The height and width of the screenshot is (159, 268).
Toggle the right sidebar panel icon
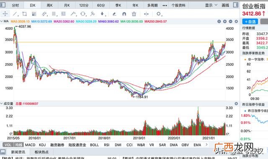tap(235, 5)
